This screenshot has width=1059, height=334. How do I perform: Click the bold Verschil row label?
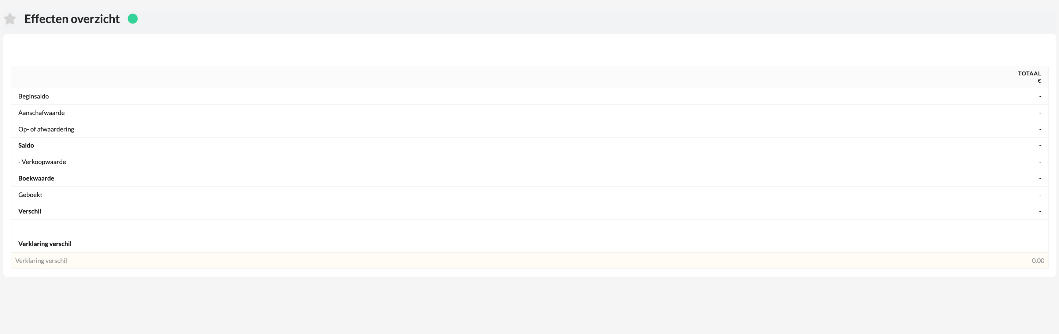pos(30,211)
